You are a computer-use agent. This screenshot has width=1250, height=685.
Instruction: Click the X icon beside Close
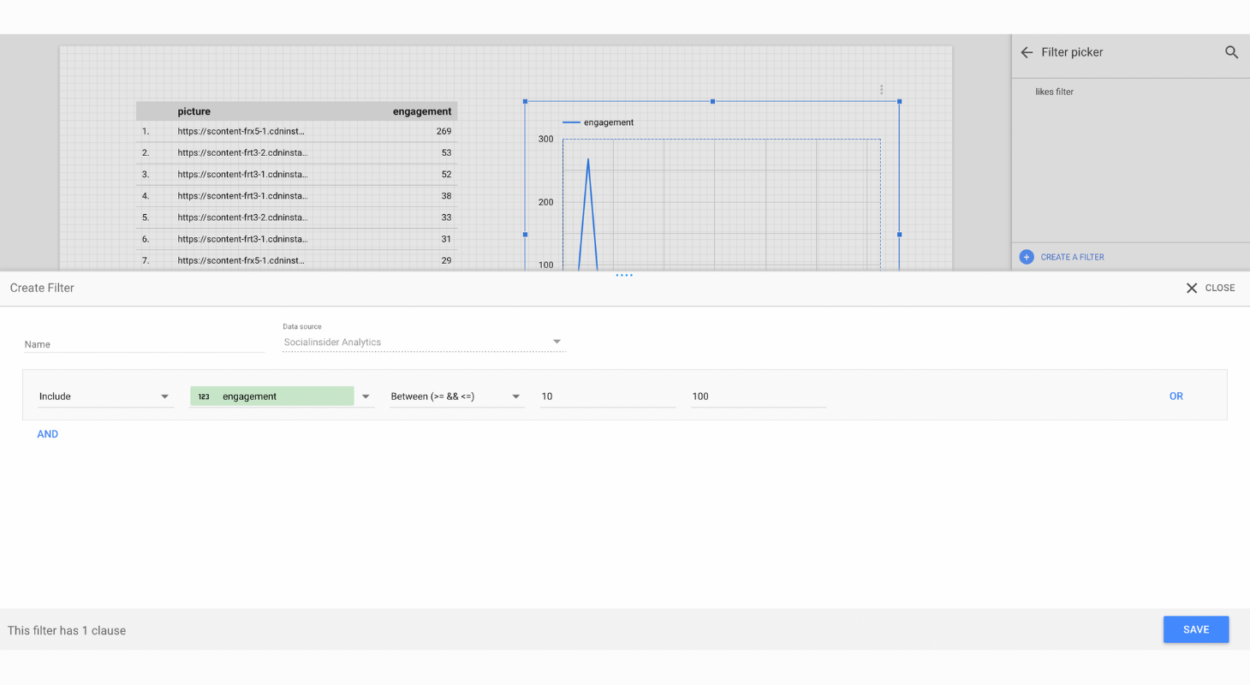tap(1192, 289)
